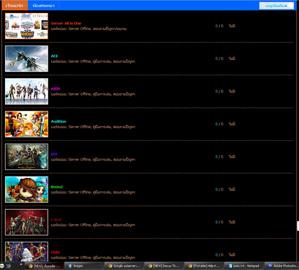Expand the เมนูเพิ่มเติม dropdown menu
The image size is (299, 270).
click(x=276, y=5)
